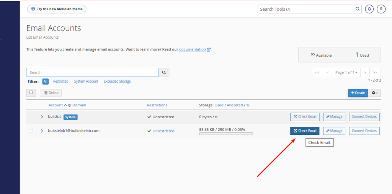Go to the first page with <<

(317, 72)
